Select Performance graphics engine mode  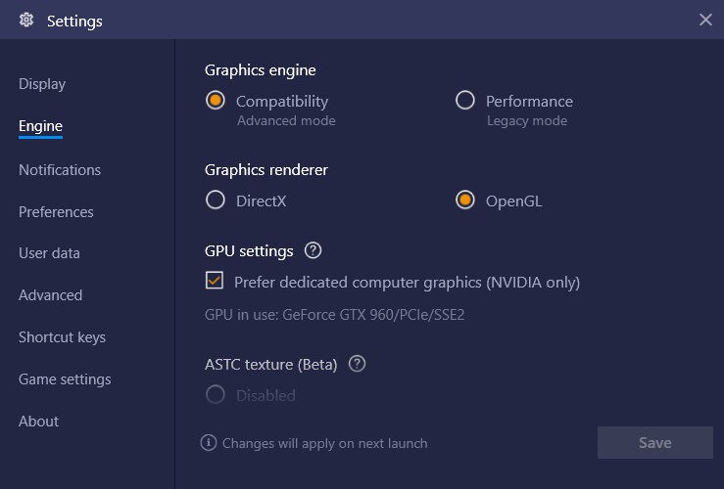(x=465, y=101)
